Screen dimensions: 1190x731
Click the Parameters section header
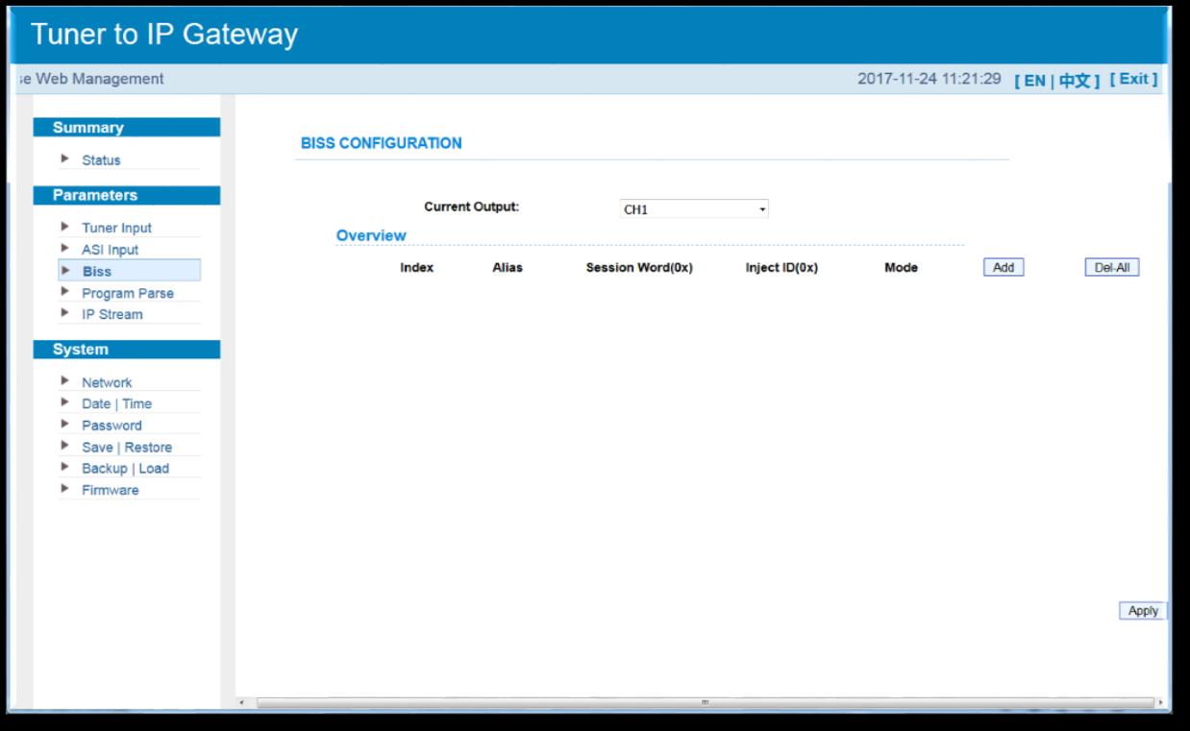pos(127,195)
